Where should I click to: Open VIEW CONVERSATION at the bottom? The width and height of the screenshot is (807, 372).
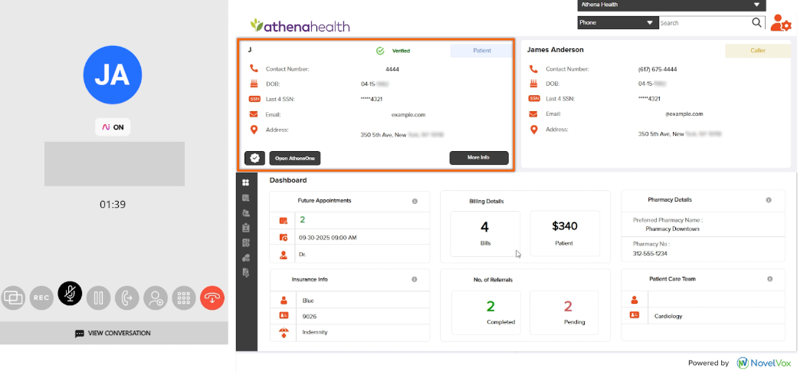[x=113, y=334]
